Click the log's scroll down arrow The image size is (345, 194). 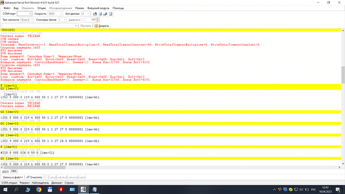[343, 163]
